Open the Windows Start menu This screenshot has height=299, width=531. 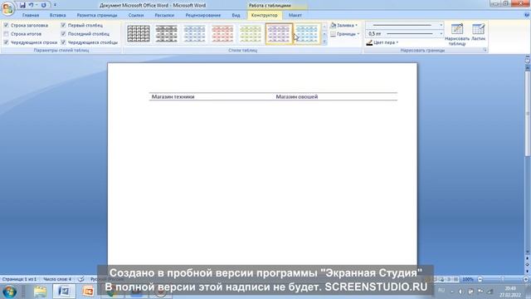tap(9, 292)
